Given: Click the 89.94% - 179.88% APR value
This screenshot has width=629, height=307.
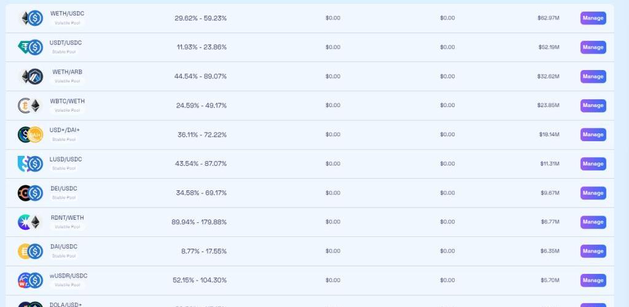Looking at the screenshot, I should pos(199,222).
